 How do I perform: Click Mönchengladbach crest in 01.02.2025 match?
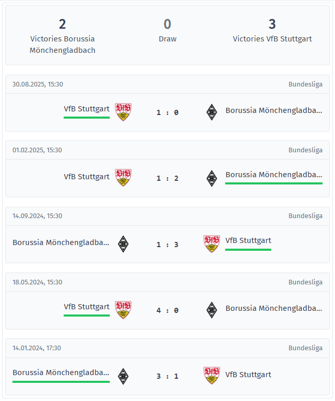[x=211, y=178]
